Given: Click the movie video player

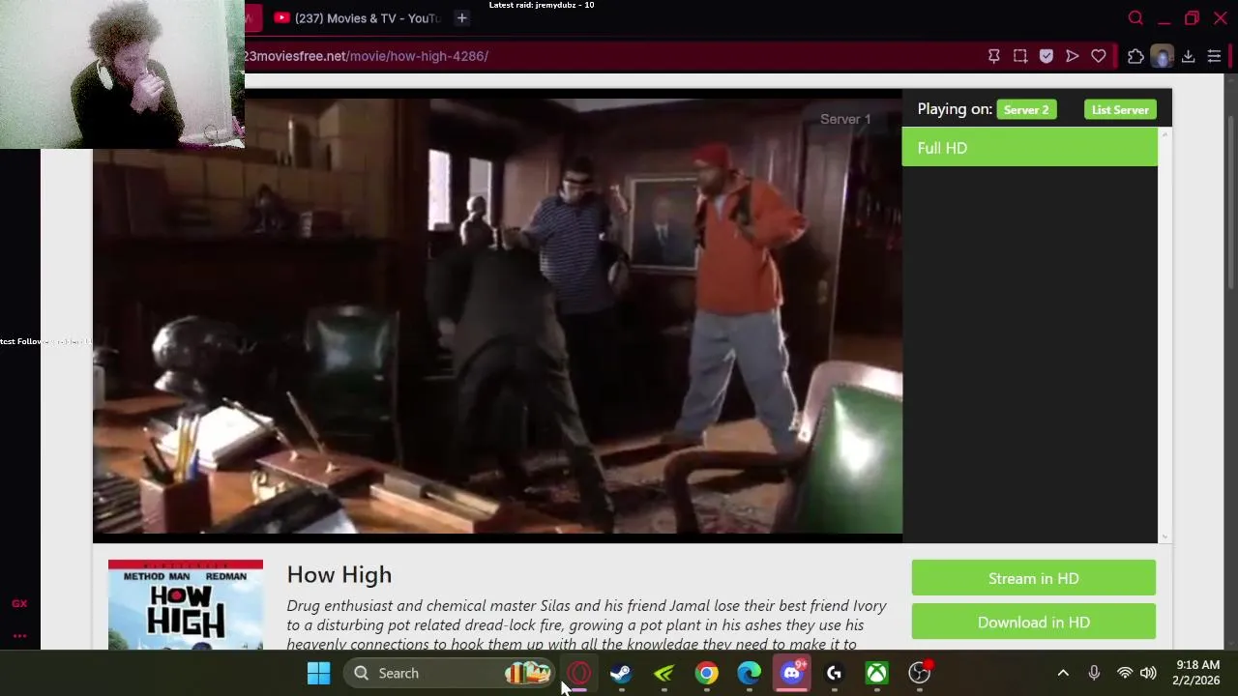Looking at the screenshot, I should coord(498,316).
